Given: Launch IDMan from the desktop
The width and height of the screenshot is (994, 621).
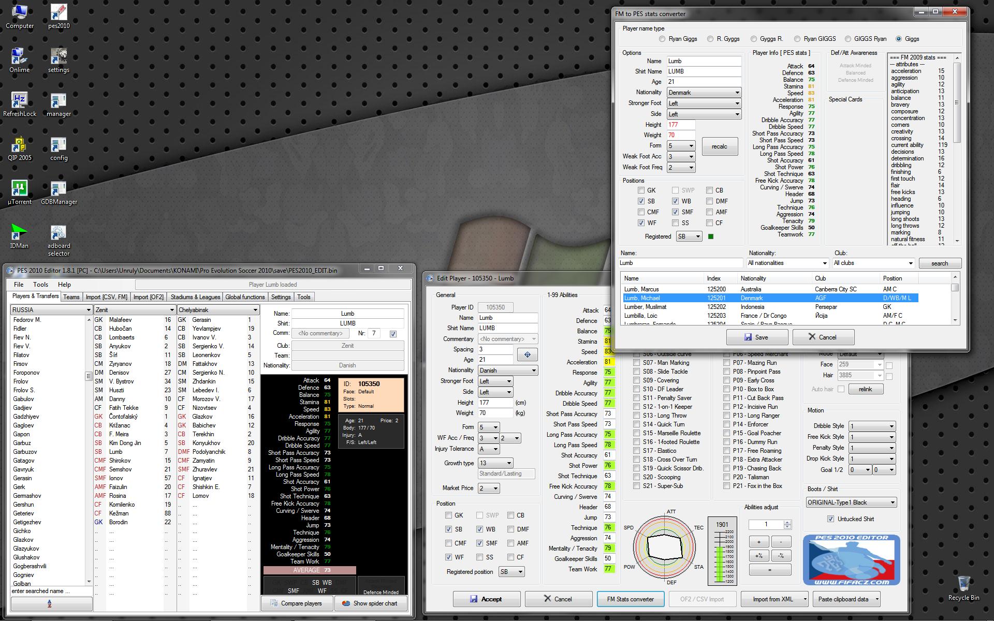Looking at the screenshot, I should click(x=19, y=236).
